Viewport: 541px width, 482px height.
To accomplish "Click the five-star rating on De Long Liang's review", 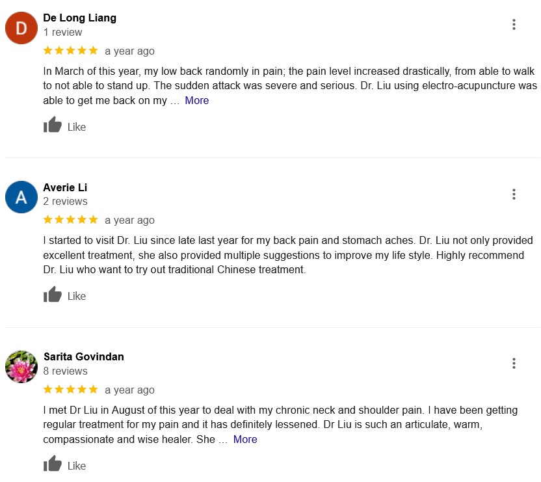I will 71,51.
